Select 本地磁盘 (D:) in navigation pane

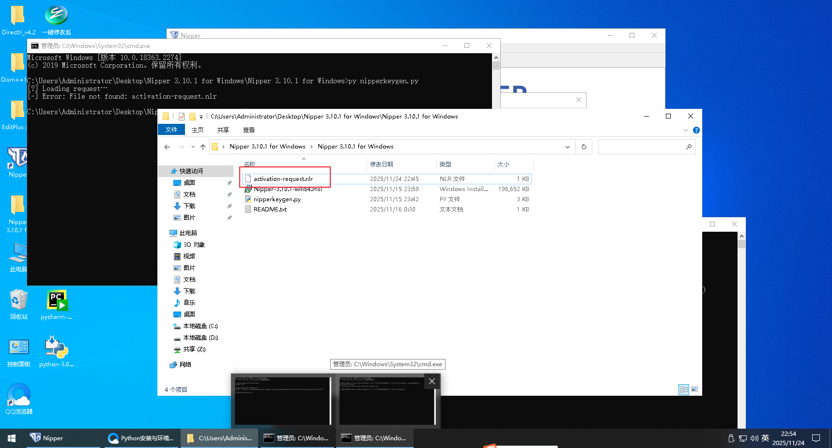tap(200, 338)
